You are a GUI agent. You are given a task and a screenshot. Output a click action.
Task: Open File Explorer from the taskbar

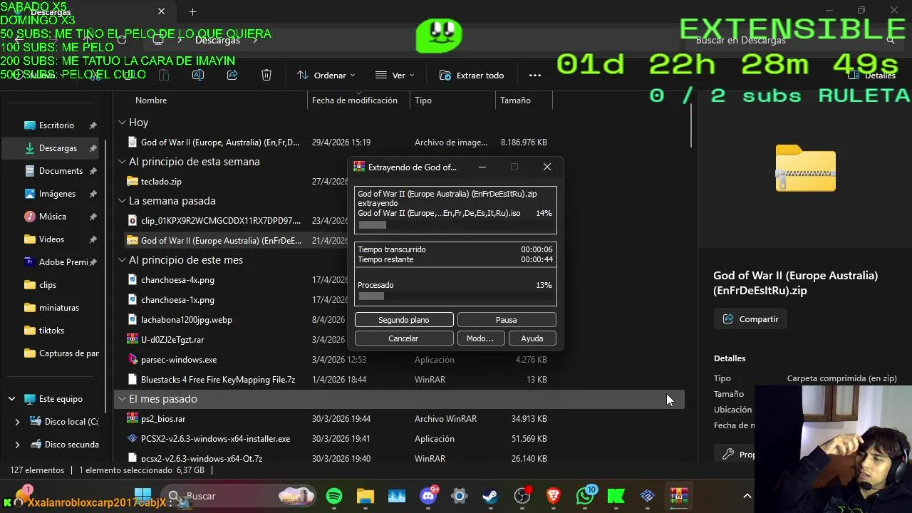pos(366,496)
